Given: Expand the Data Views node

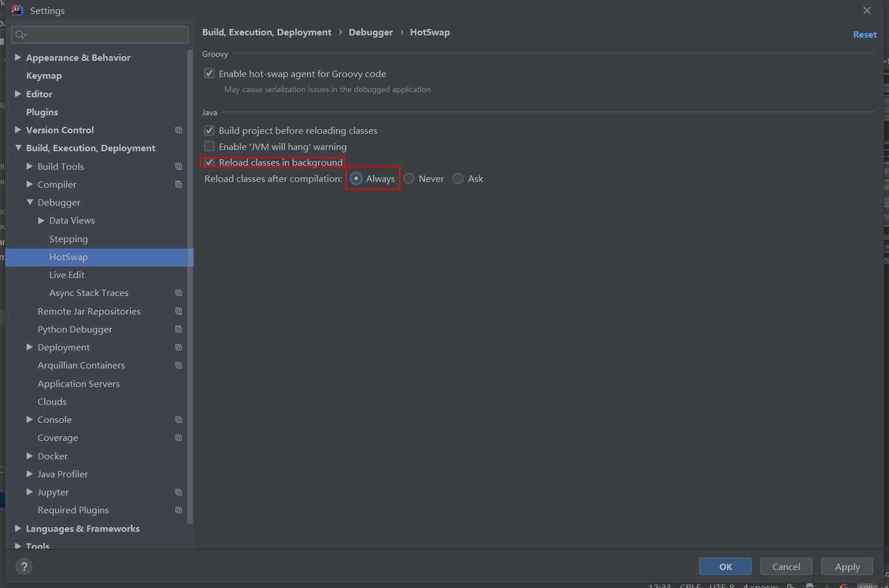Looking at the screenshot, I should [41, 221].
